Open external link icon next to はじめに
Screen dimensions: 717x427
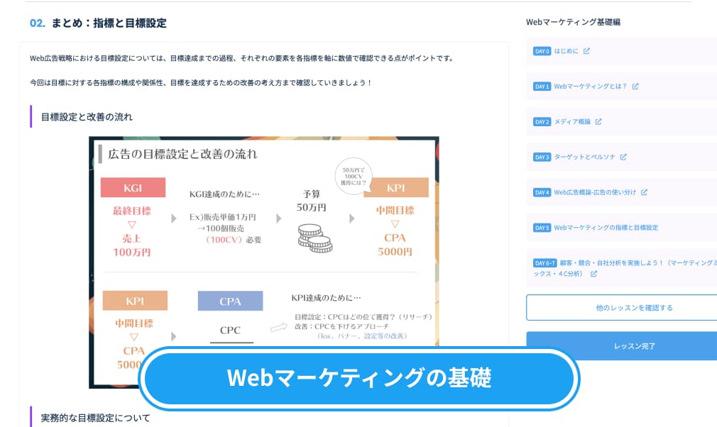(586, 51)
